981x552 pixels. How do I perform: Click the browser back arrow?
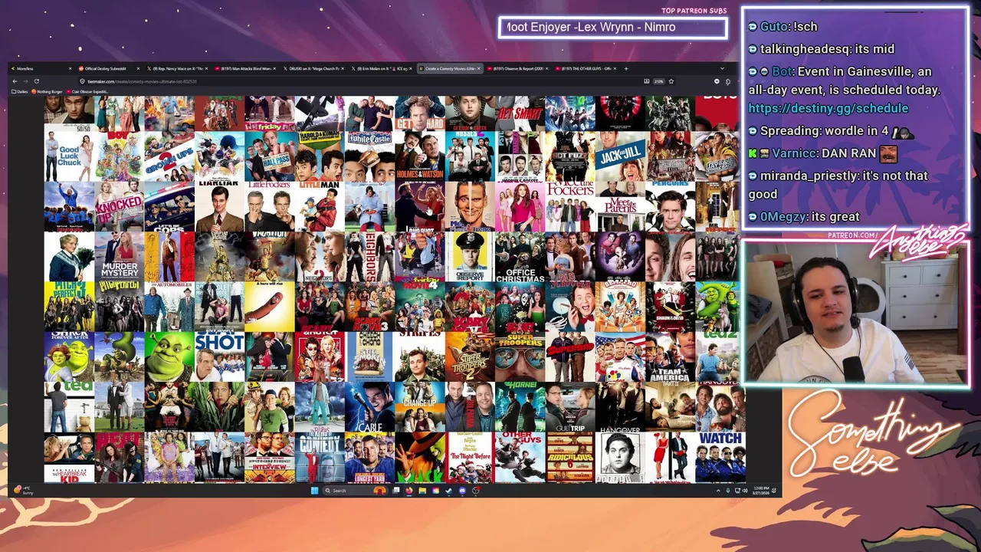point(15,81)
